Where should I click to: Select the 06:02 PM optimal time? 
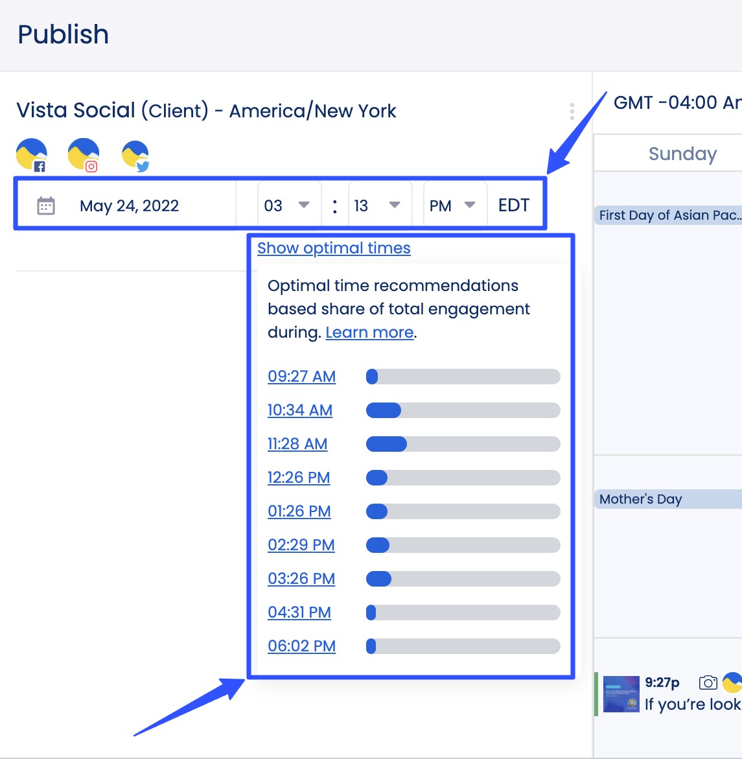click(301, 646)
